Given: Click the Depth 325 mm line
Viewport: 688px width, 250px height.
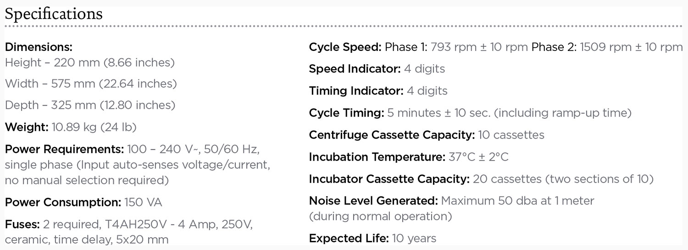Looking at the screenshot, I should 90,105.
